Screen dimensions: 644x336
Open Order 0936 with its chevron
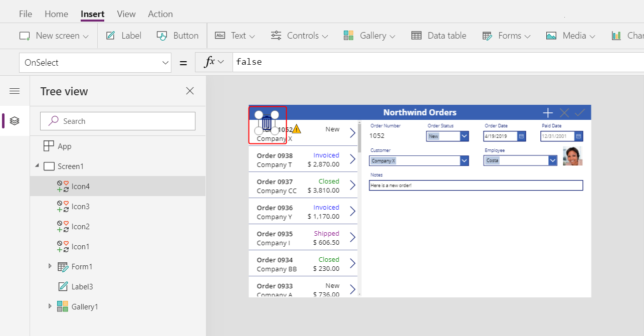click(x=352, y=211)
